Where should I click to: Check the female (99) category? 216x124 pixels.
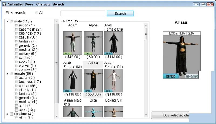coord(12,73)
